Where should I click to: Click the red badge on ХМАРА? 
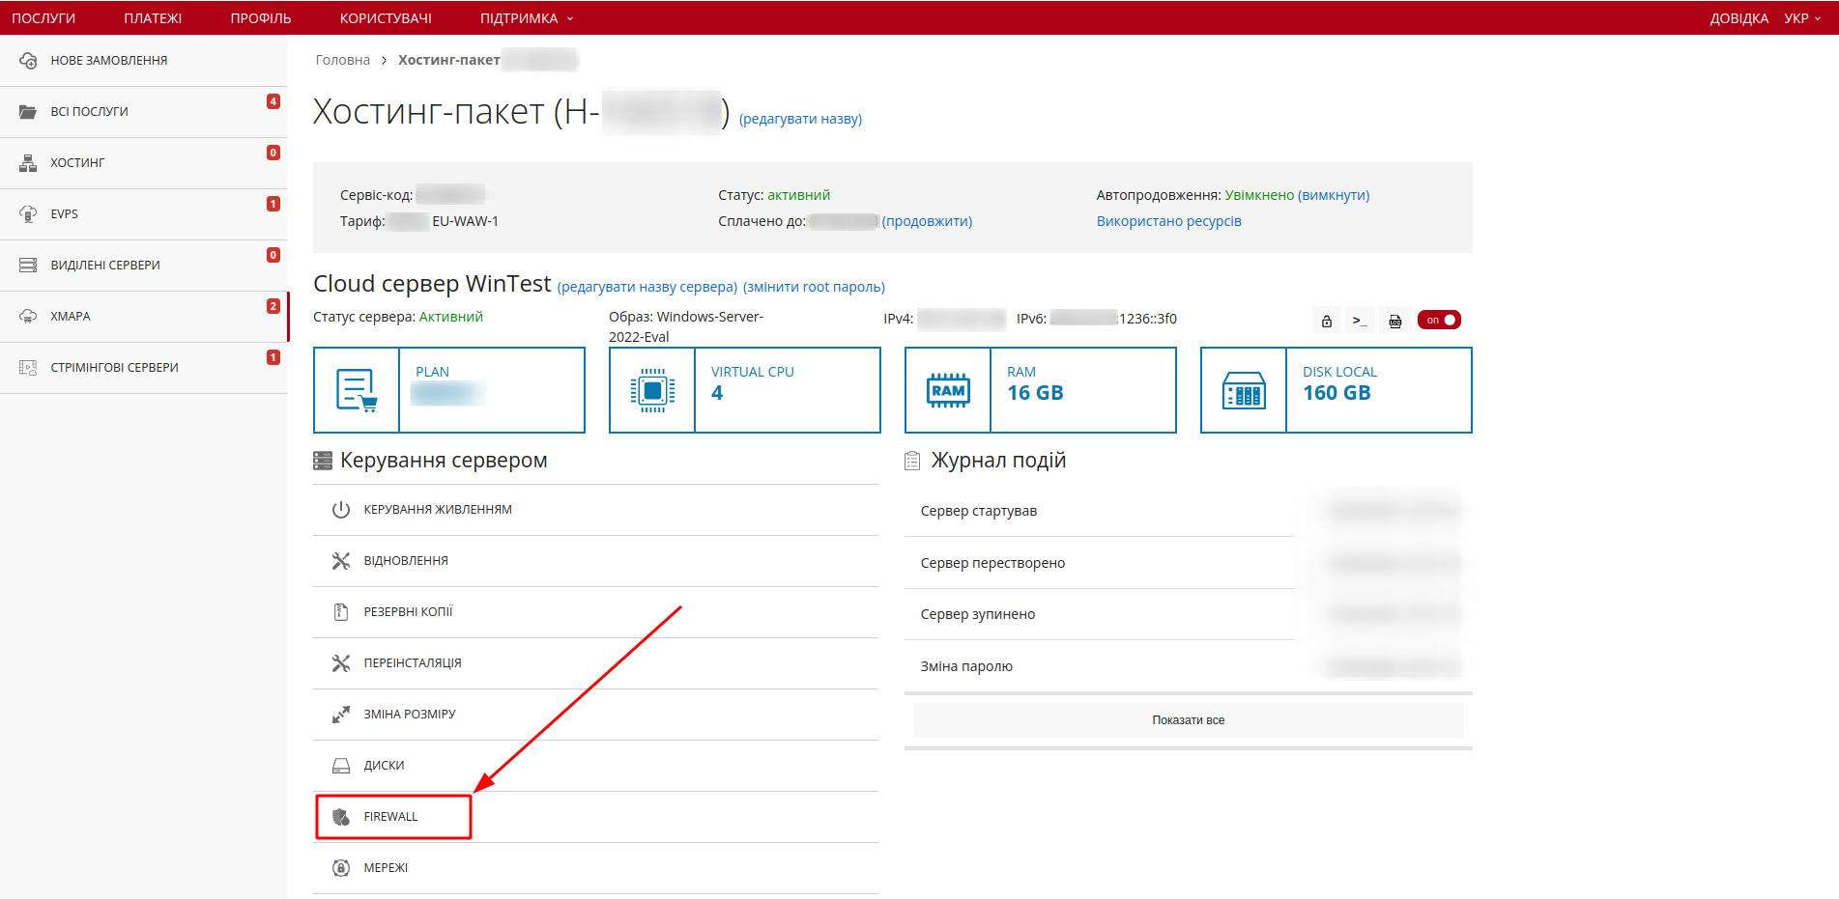[273, 306]
